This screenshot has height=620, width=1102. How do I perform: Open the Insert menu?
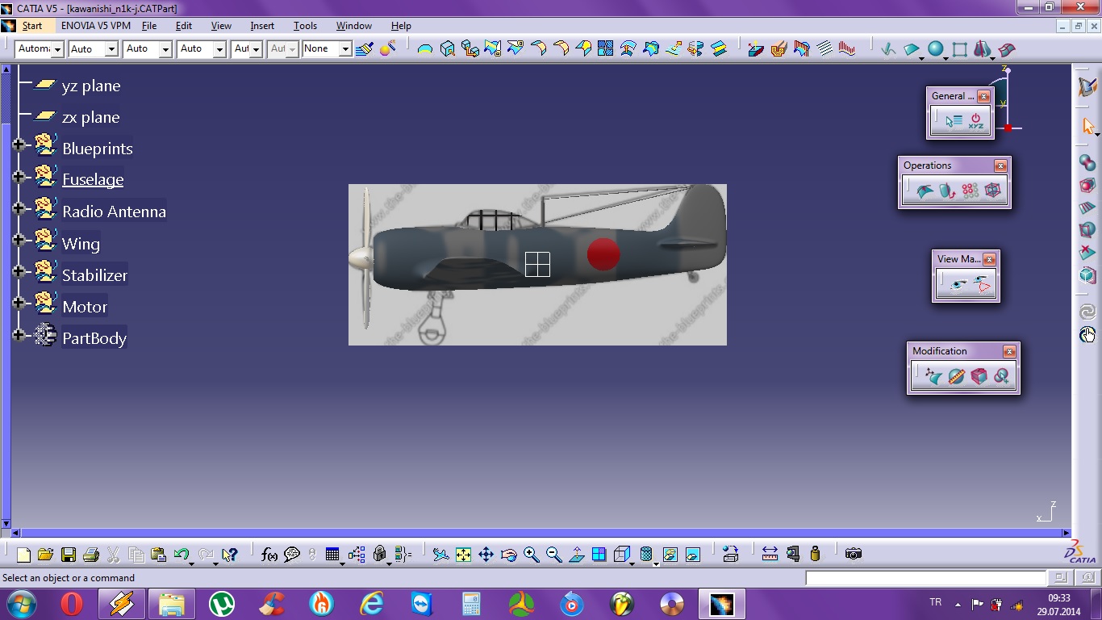pos(262,26)
